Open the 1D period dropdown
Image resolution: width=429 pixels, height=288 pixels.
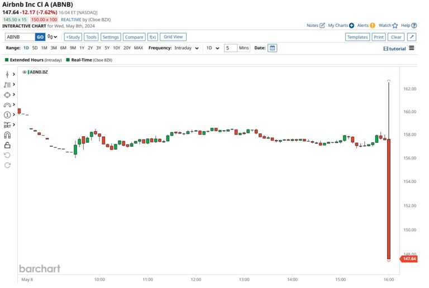coord(213,48)
